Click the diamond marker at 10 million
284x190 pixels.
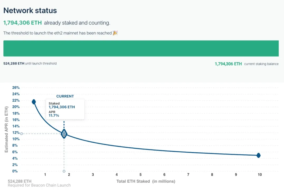pyautogui.click(x=258, y=155)
